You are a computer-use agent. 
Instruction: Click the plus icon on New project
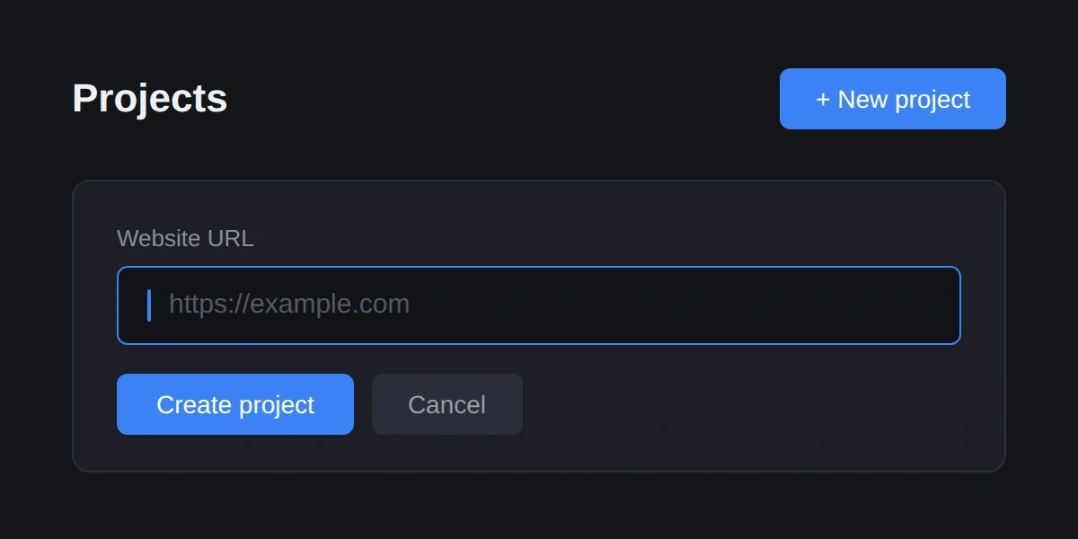tap(821, 99)
